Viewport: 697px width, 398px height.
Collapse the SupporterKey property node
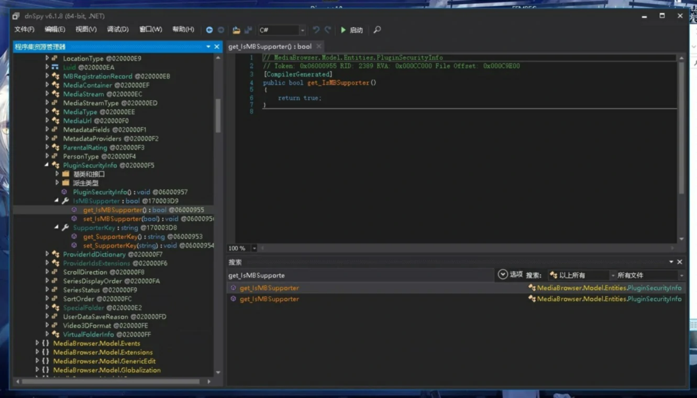57,227
